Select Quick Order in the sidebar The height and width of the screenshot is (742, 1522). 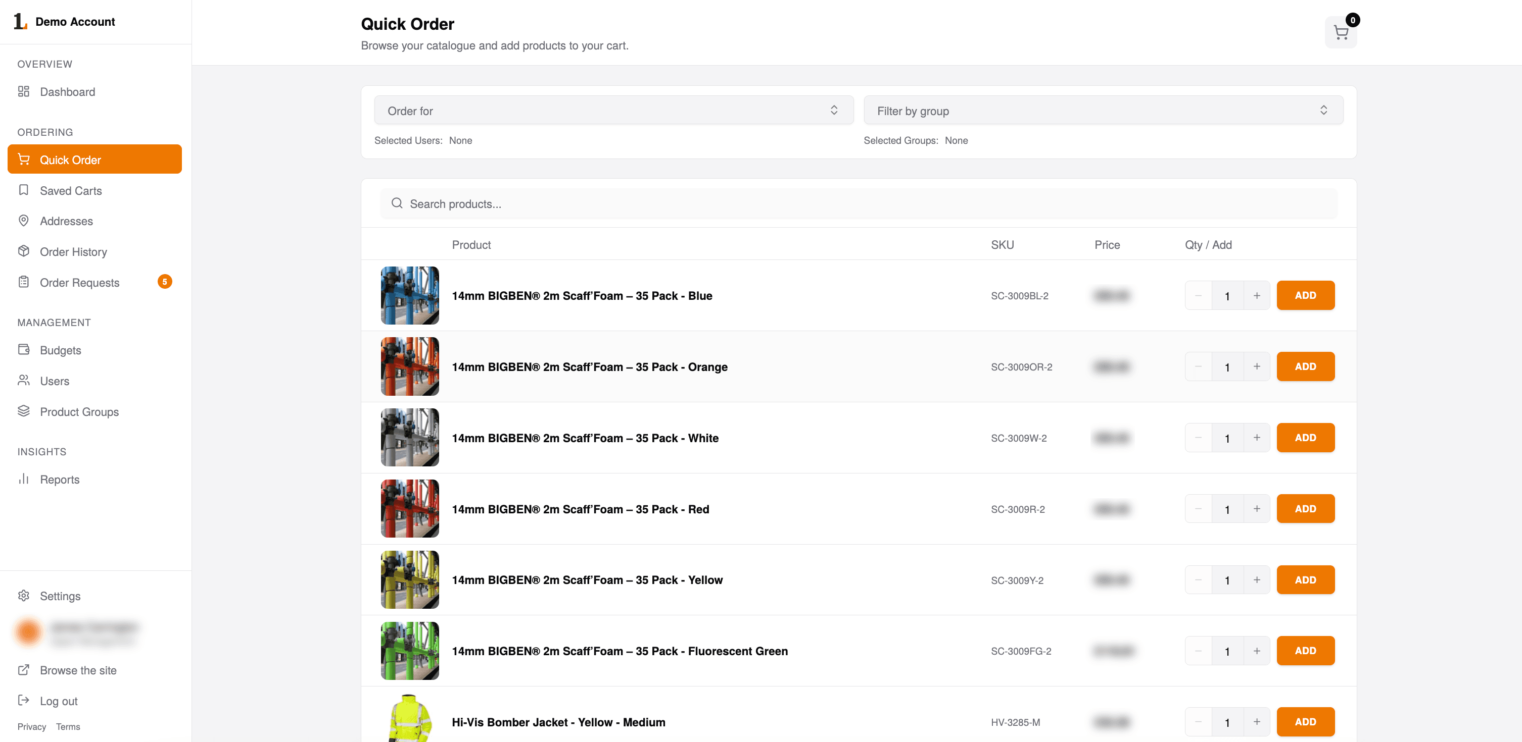94,160
